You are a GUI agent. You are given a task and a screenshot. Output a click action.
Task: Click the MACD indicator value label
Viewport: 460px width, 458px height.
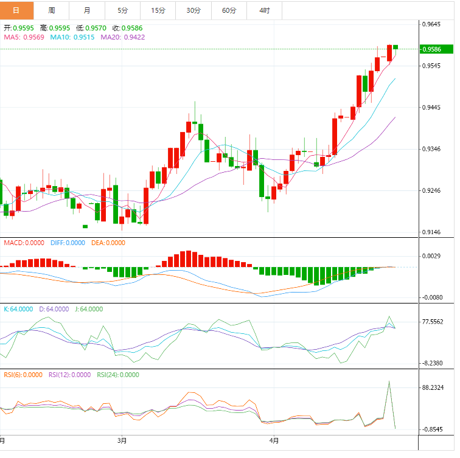point(24,243)
